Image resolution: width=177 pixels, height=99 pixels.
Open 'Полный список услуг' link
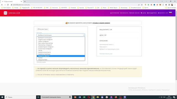(x=106, y=54)
